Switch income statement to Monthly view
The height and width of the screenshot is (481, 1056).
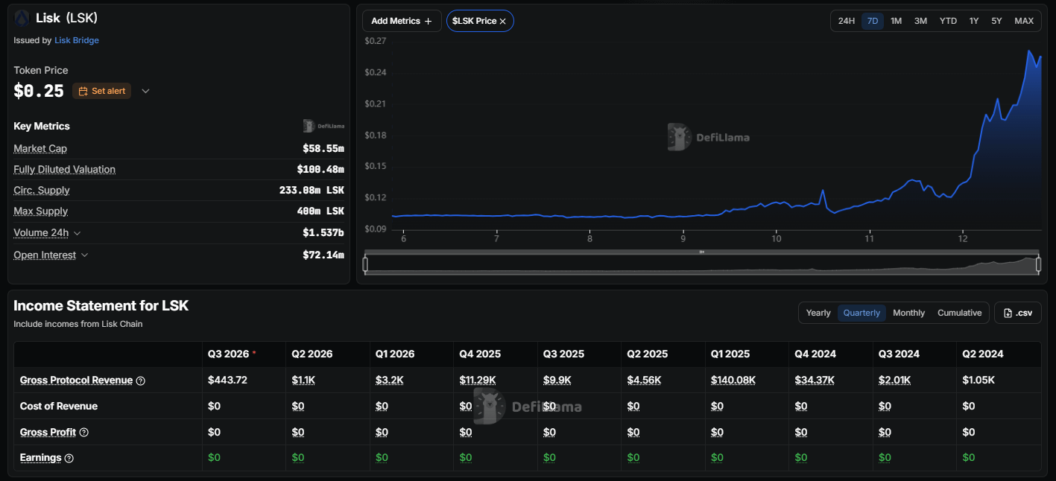click(x=908, y=313)
